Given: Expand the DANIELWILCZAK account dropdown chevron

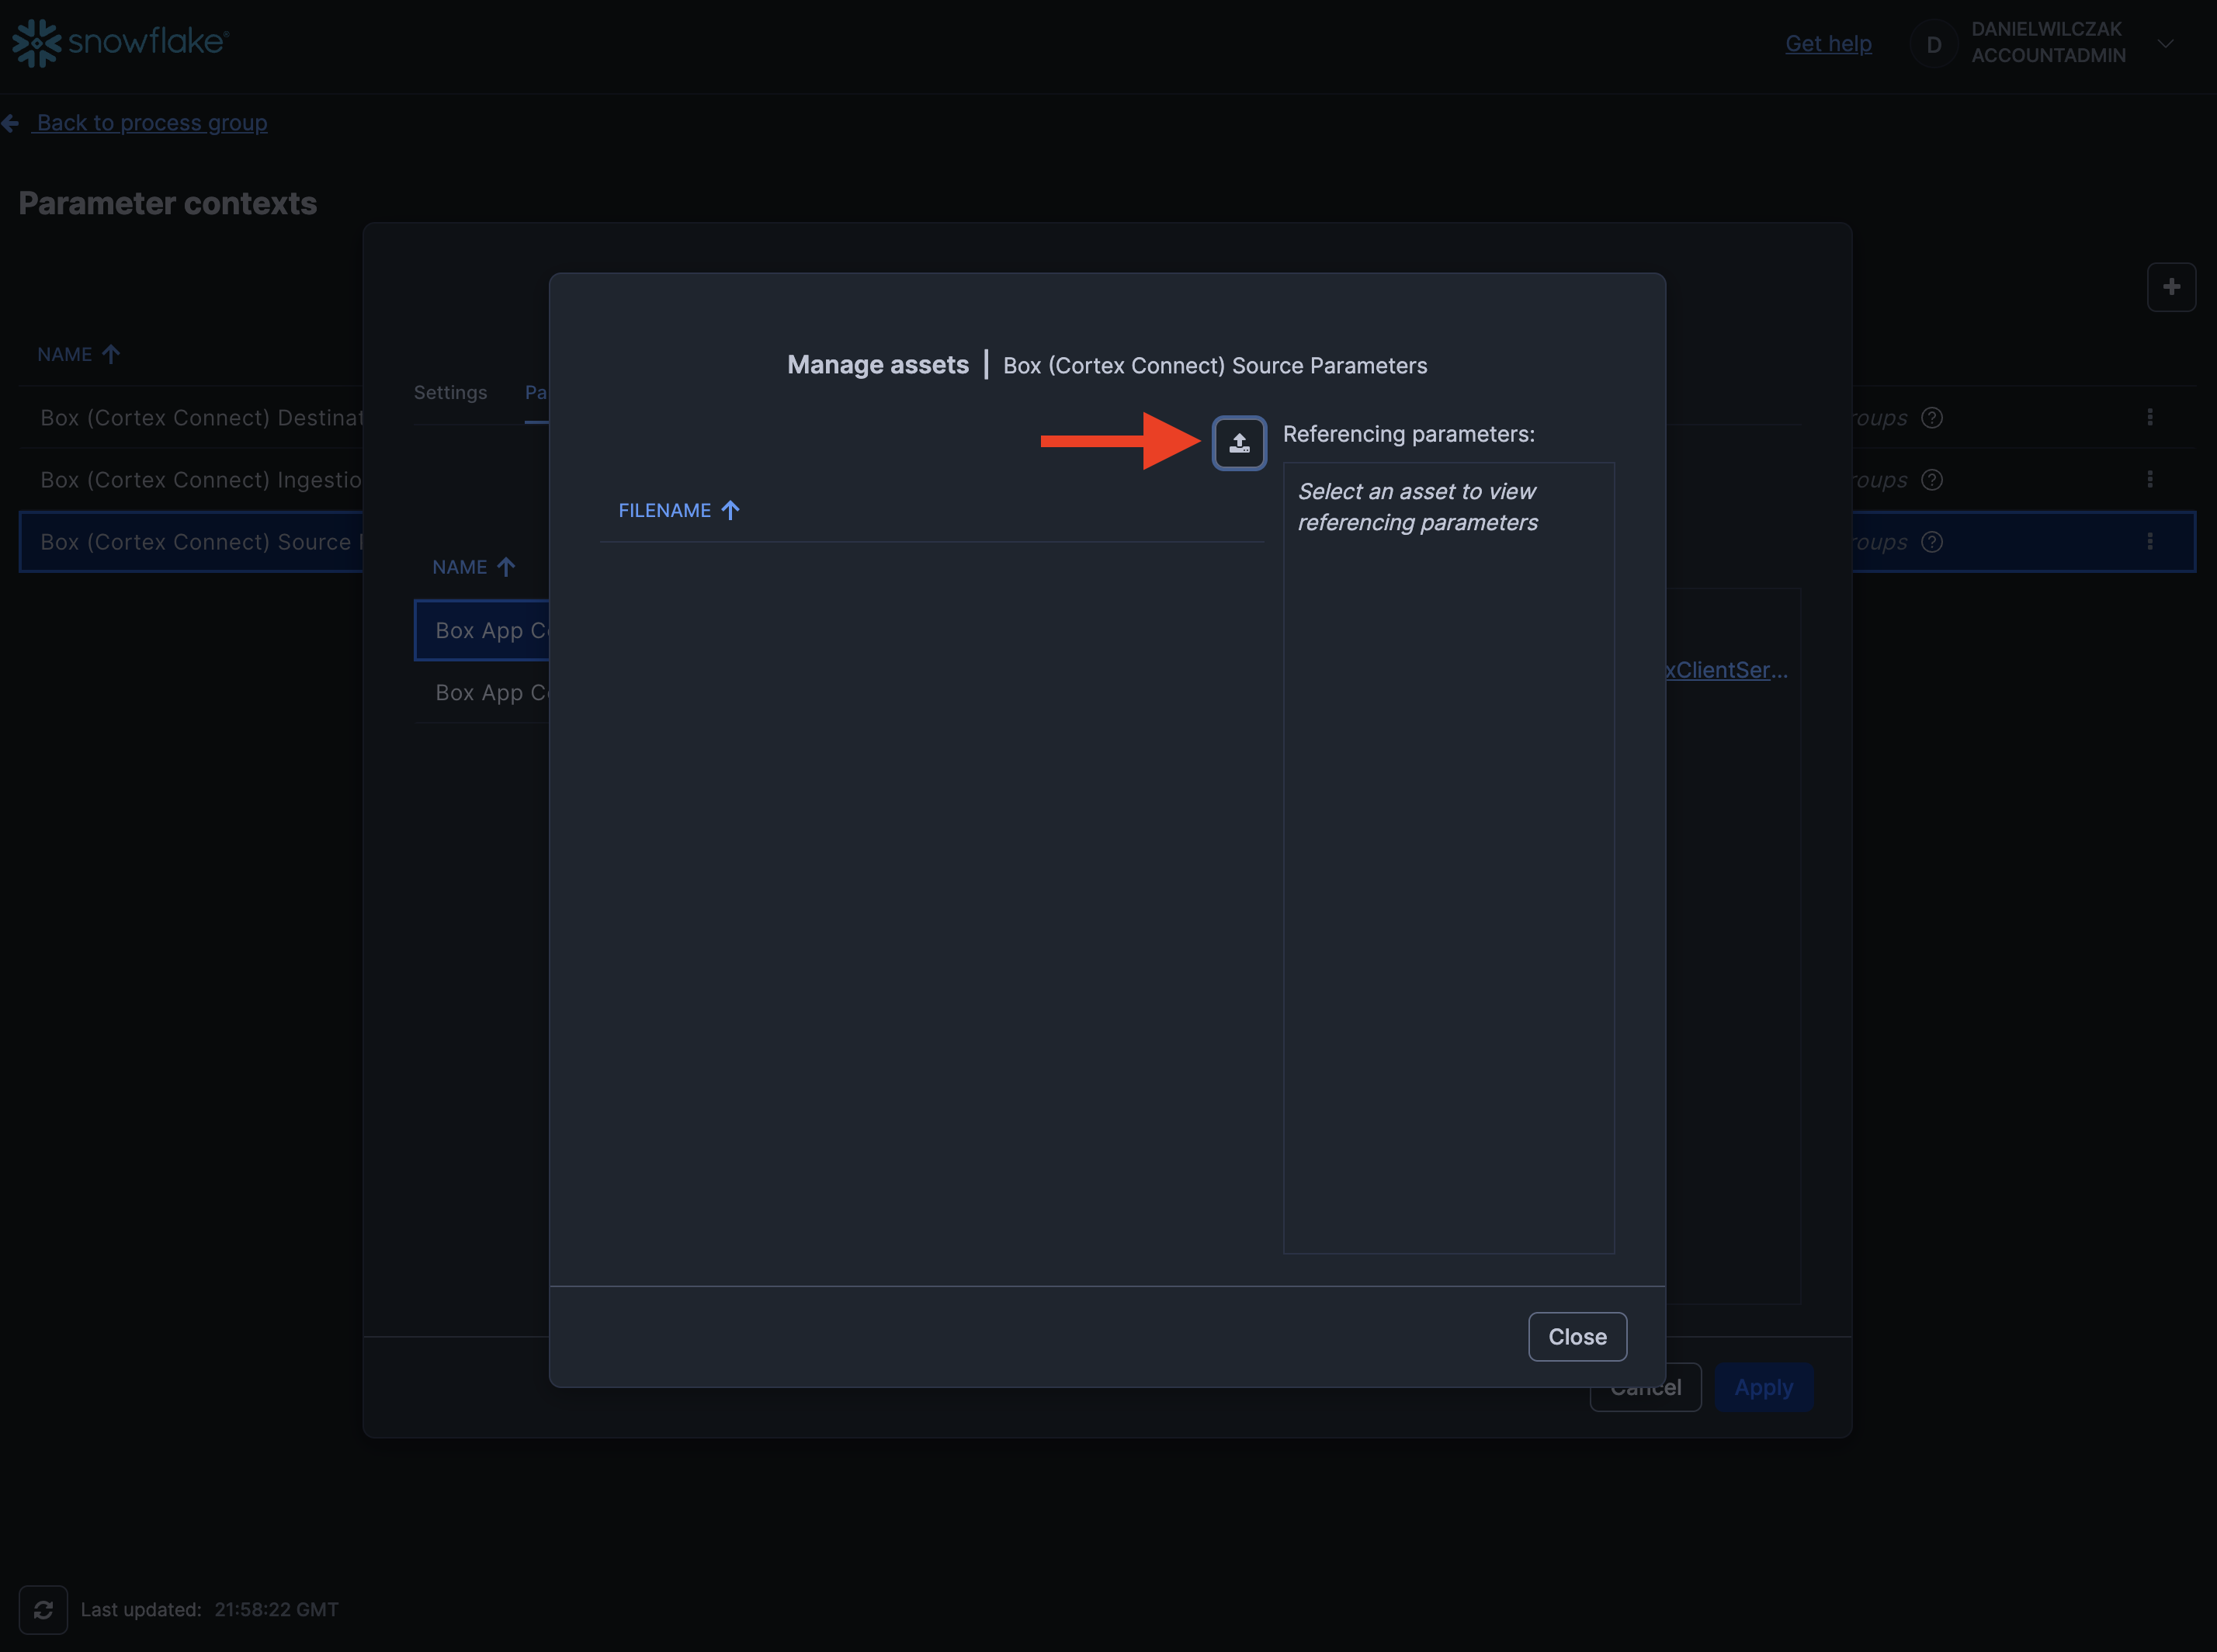Looking at the screenshot, I should (x=2165, y=43).
